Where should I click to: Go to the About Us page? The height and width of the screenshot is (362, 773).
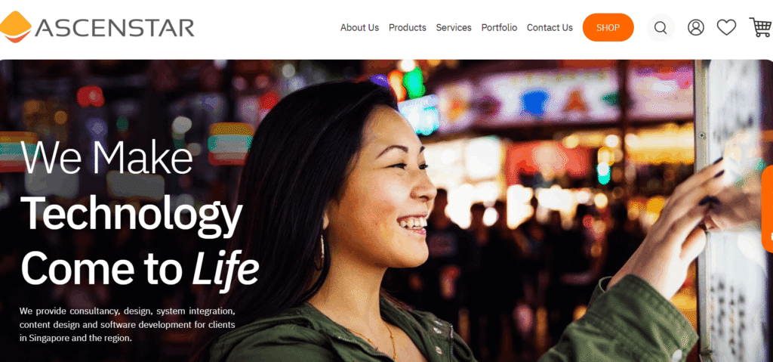pos(359,28)
